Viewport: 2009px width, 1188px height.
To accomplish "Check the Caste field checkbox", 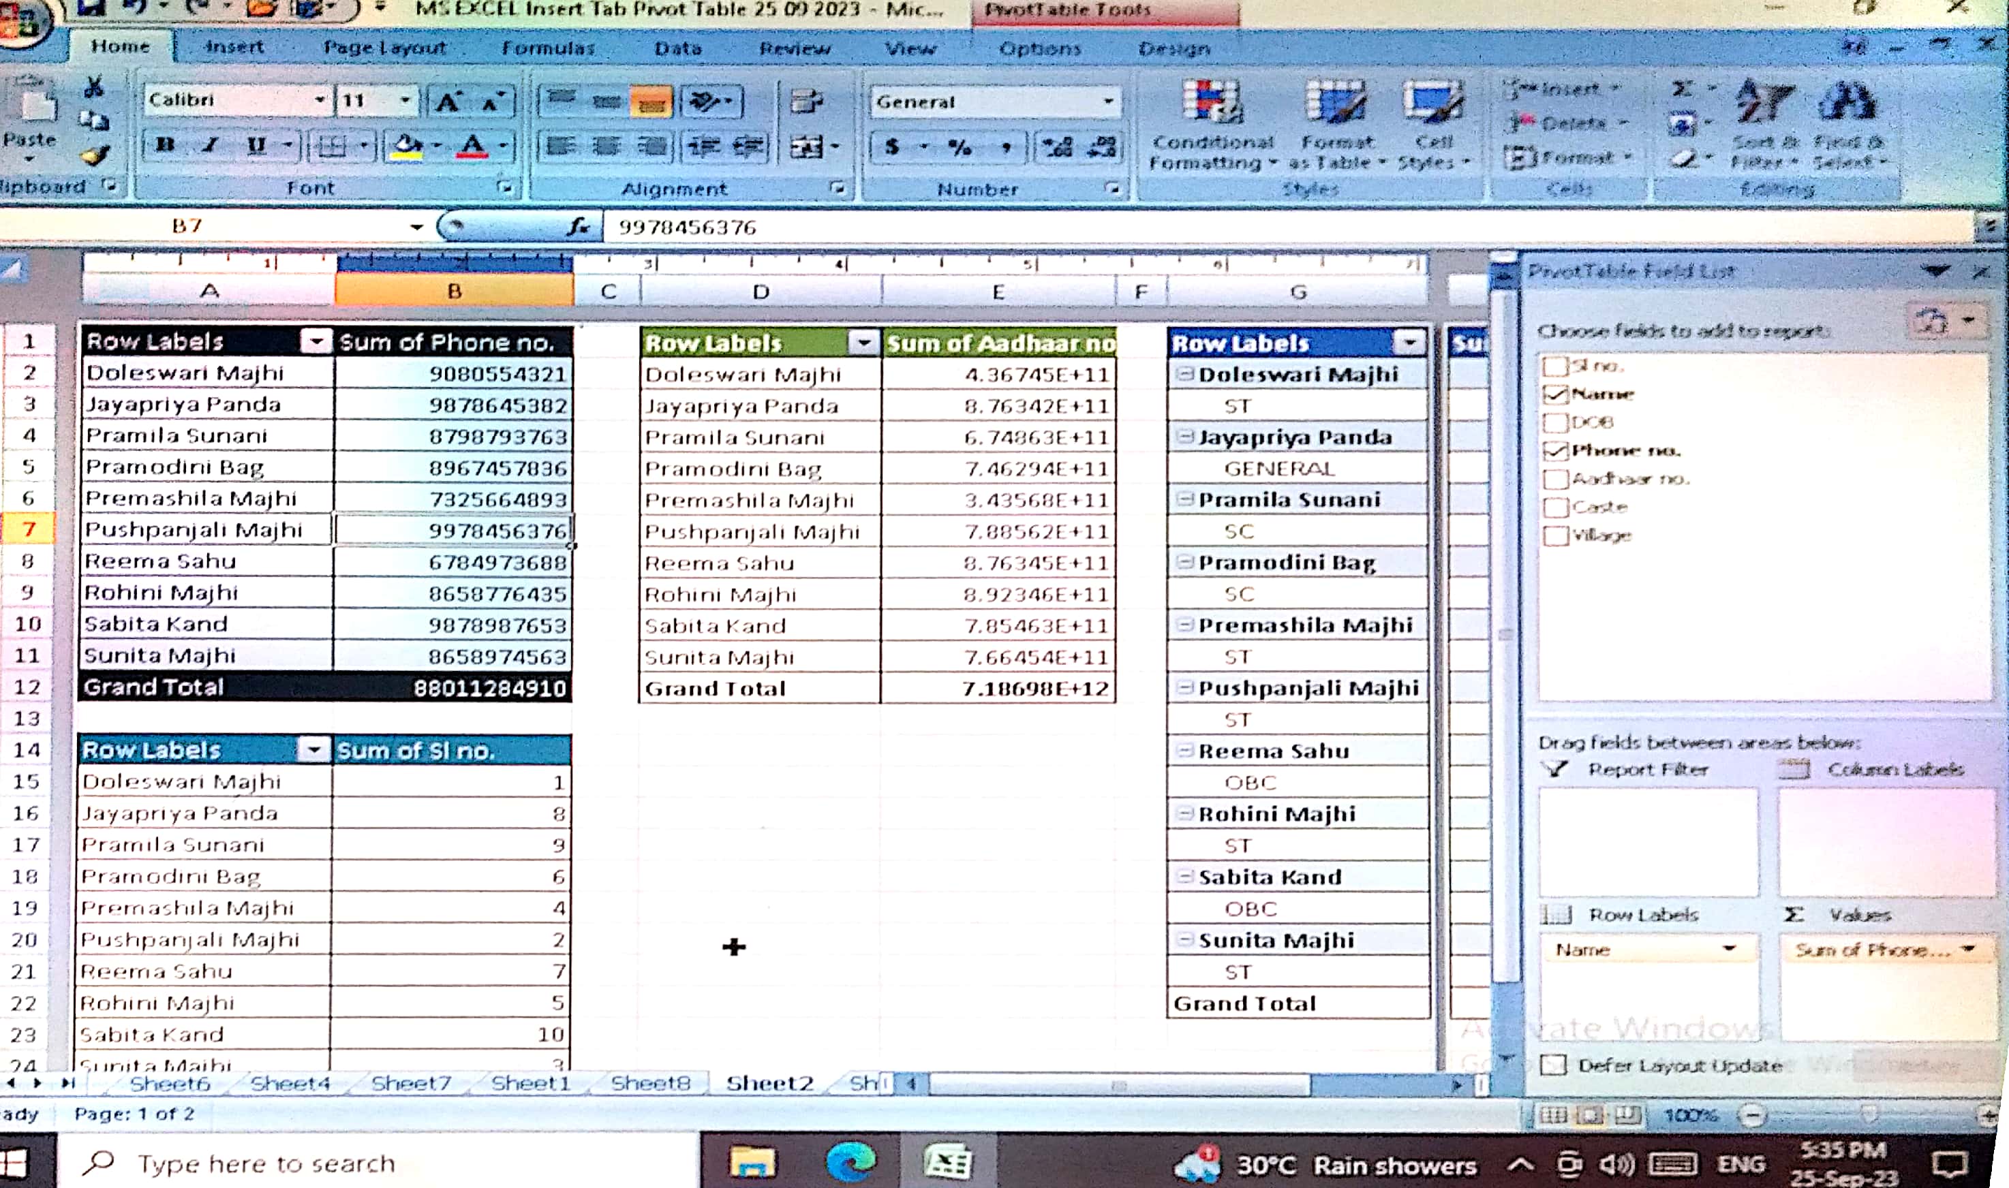I will [x=1555, y=507].
